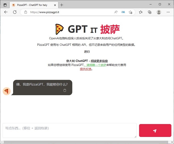The image size is (174, 144).
Task: Open the 提供反馈 feedback link
Action: [x=85, y=69]
